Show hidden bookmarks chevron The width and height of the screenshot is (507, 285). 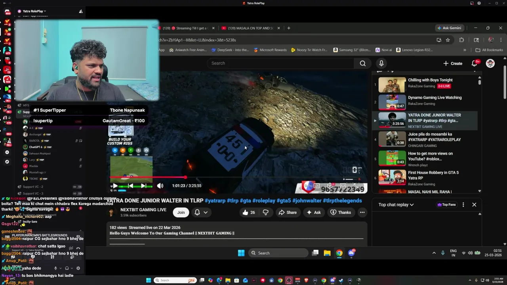point(465,50)
